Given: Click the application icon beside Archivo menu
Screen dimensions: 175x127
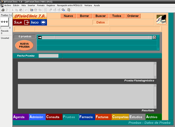Looking at the screenshot, I should (x=2, y=5).
